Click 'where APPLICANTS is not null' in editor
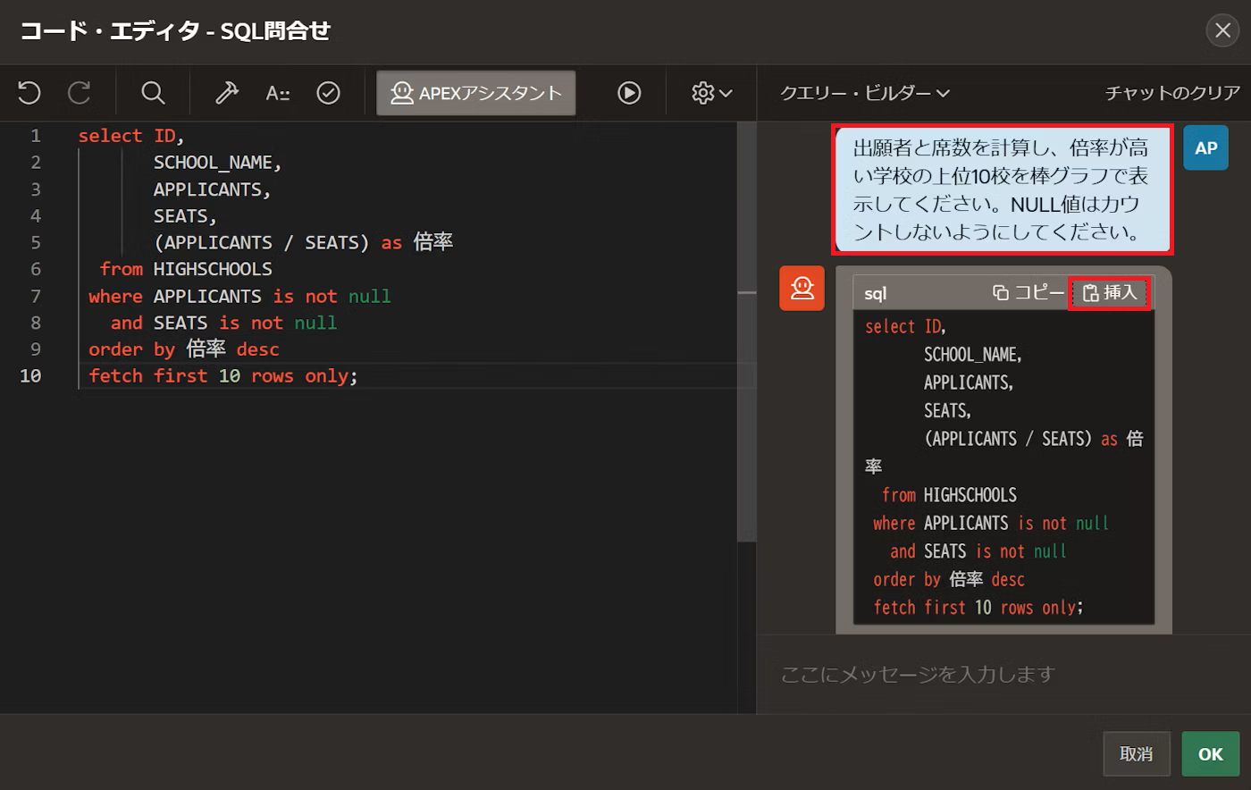Screen dimensions: 1251x790 tap(239, 296)
